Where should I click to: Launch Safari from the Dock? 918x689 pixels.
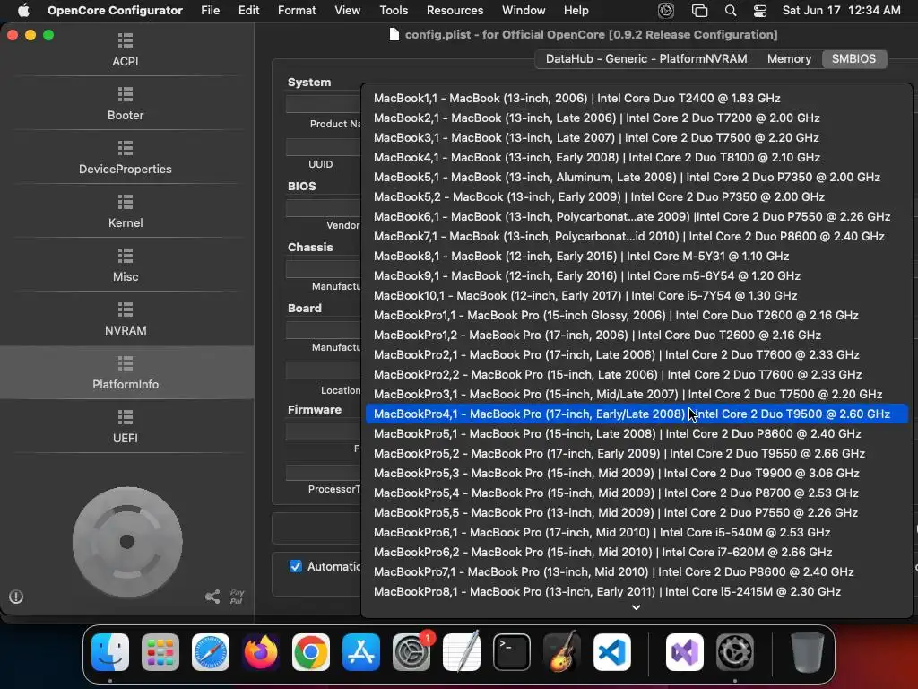pyautogui.click(x=211, y=652)
